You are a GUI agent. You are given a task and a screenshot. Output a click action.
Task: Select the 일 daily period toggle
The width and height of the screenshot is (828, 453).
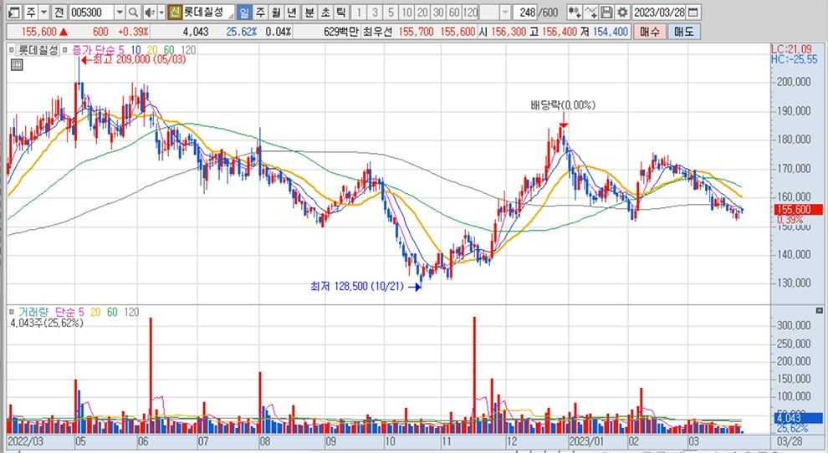pyautogui.click(x=243, y=13)
